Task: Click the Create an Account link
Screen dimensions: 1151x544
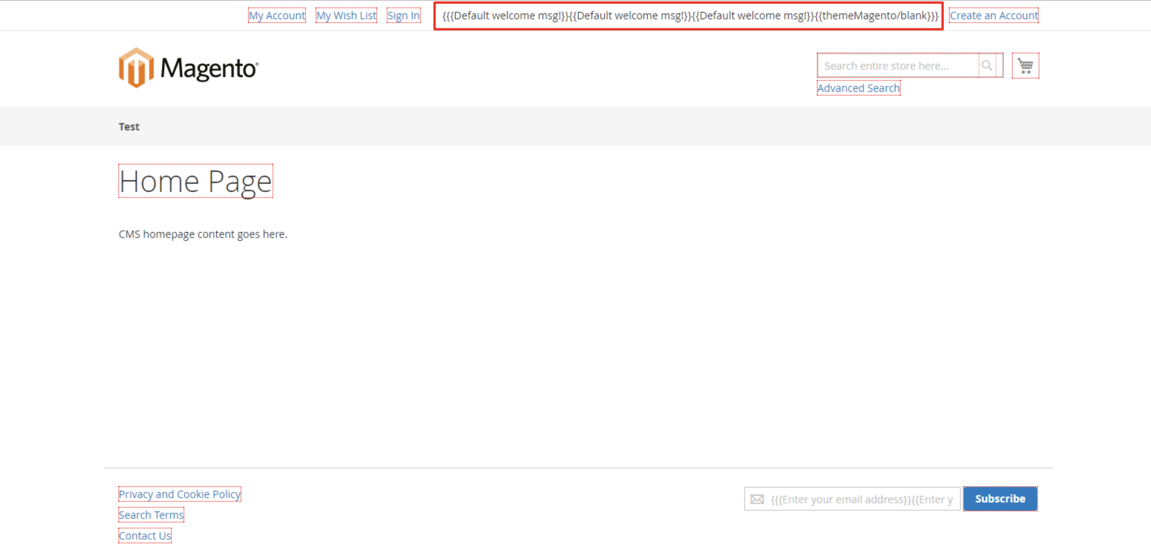Action: point(993,16)
